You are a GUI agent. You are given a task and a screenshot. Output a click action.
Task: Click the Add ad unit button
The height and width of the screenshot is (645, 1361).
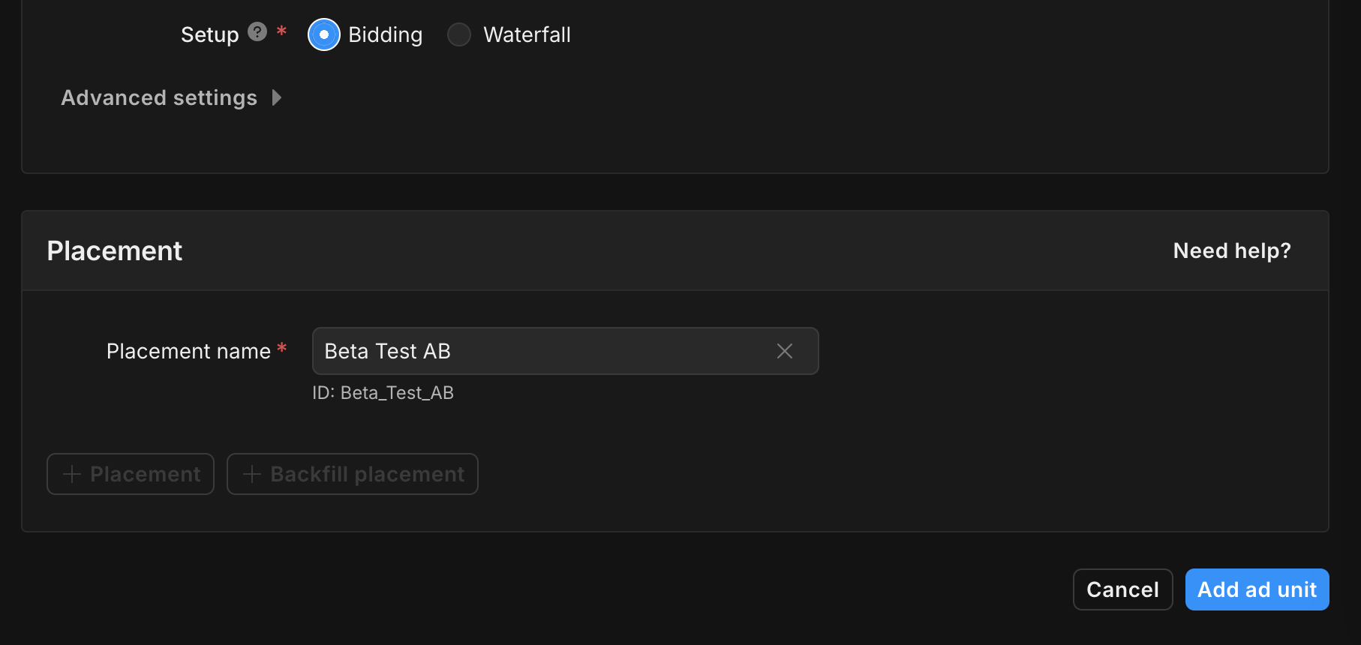[x=1257, y=589]
